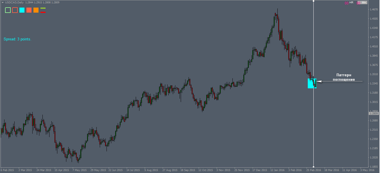This screenshot has width=380, height=173.
Task: Click the HR hours timer label
Action: coord(351,3)
